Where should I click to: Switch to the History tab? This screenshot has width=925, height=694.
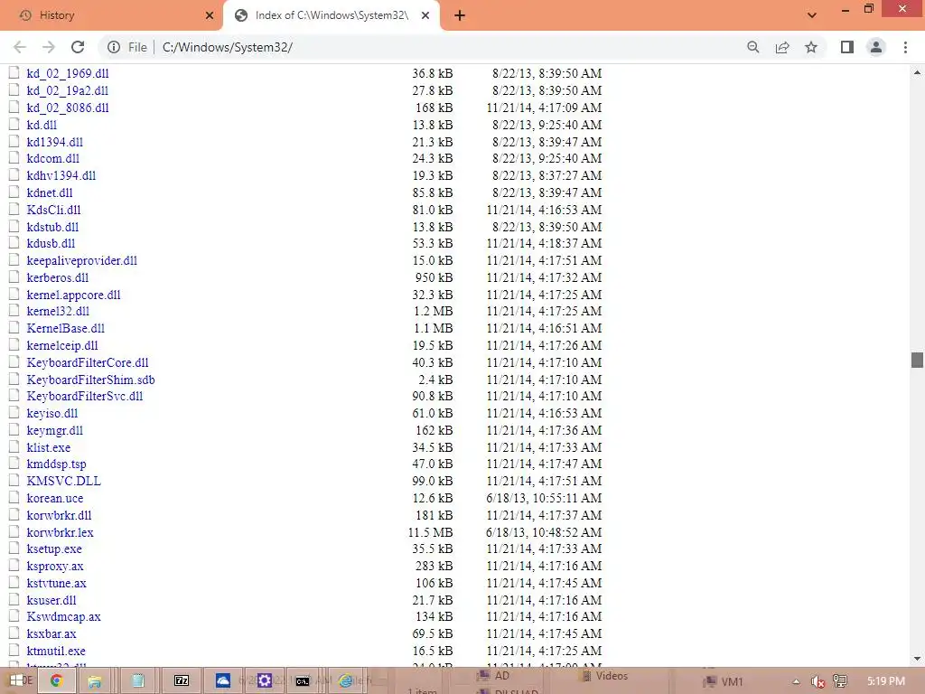[x=111, y=15]
